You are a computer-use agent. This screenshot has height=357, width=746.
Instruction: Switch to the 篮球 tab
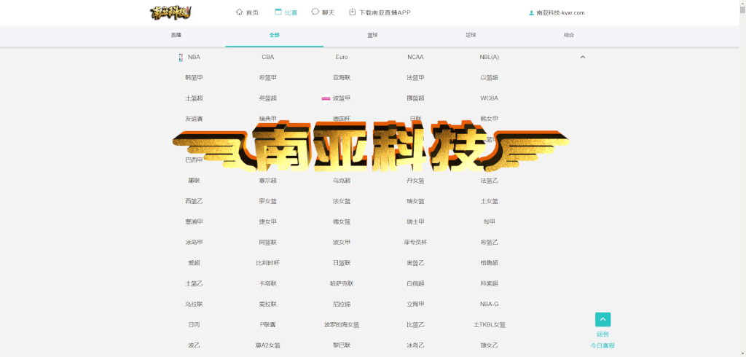372,35
